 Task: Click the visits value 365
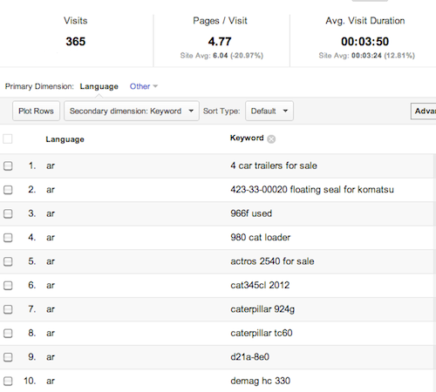(x=76, y=41)
